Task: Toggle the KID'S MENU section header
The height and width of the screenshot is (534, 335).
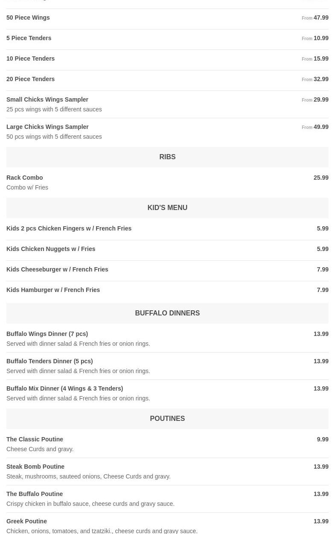Action: (x=167, y=208)
